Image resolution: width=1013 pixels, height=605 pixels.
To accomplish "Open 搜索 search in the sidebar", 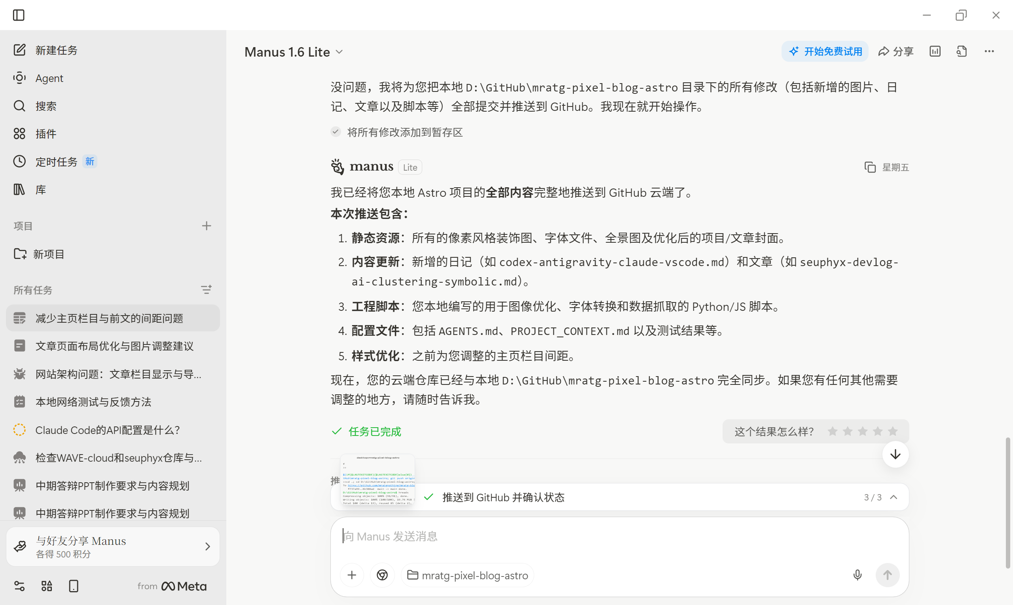I will pos(113,106).
